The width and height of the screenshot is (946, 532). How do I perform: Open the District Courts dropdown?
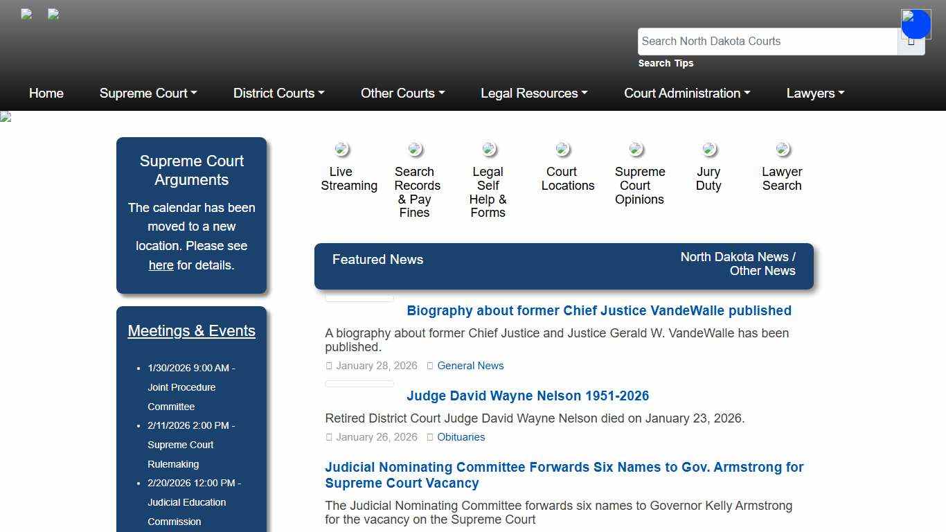click(278, 93)
